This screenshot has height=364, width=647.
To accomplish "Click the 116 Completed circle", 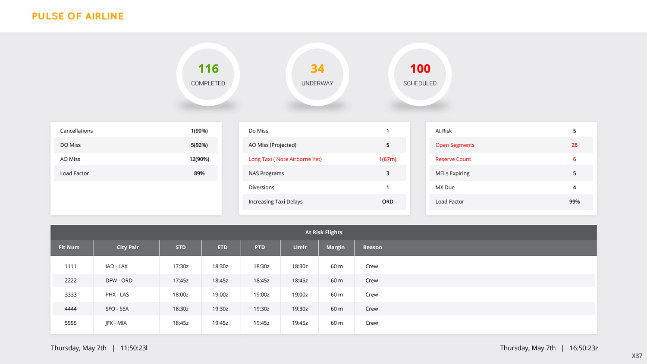I will click(x=208, y=75).
